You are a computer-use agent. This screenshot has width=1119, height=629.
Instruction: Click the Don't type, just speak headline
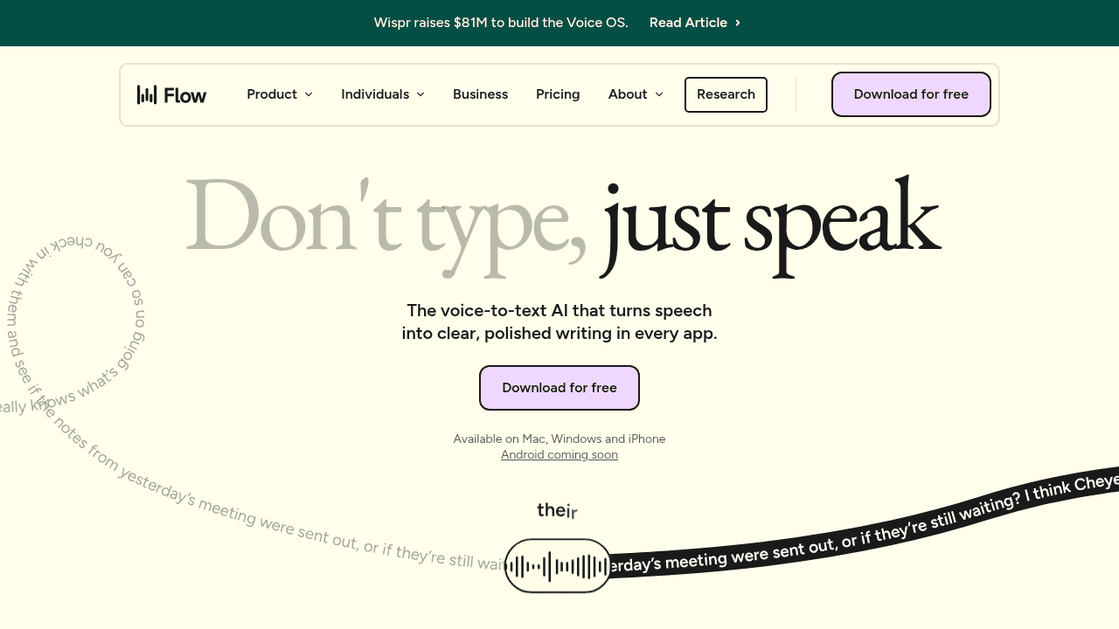point(564,225)
